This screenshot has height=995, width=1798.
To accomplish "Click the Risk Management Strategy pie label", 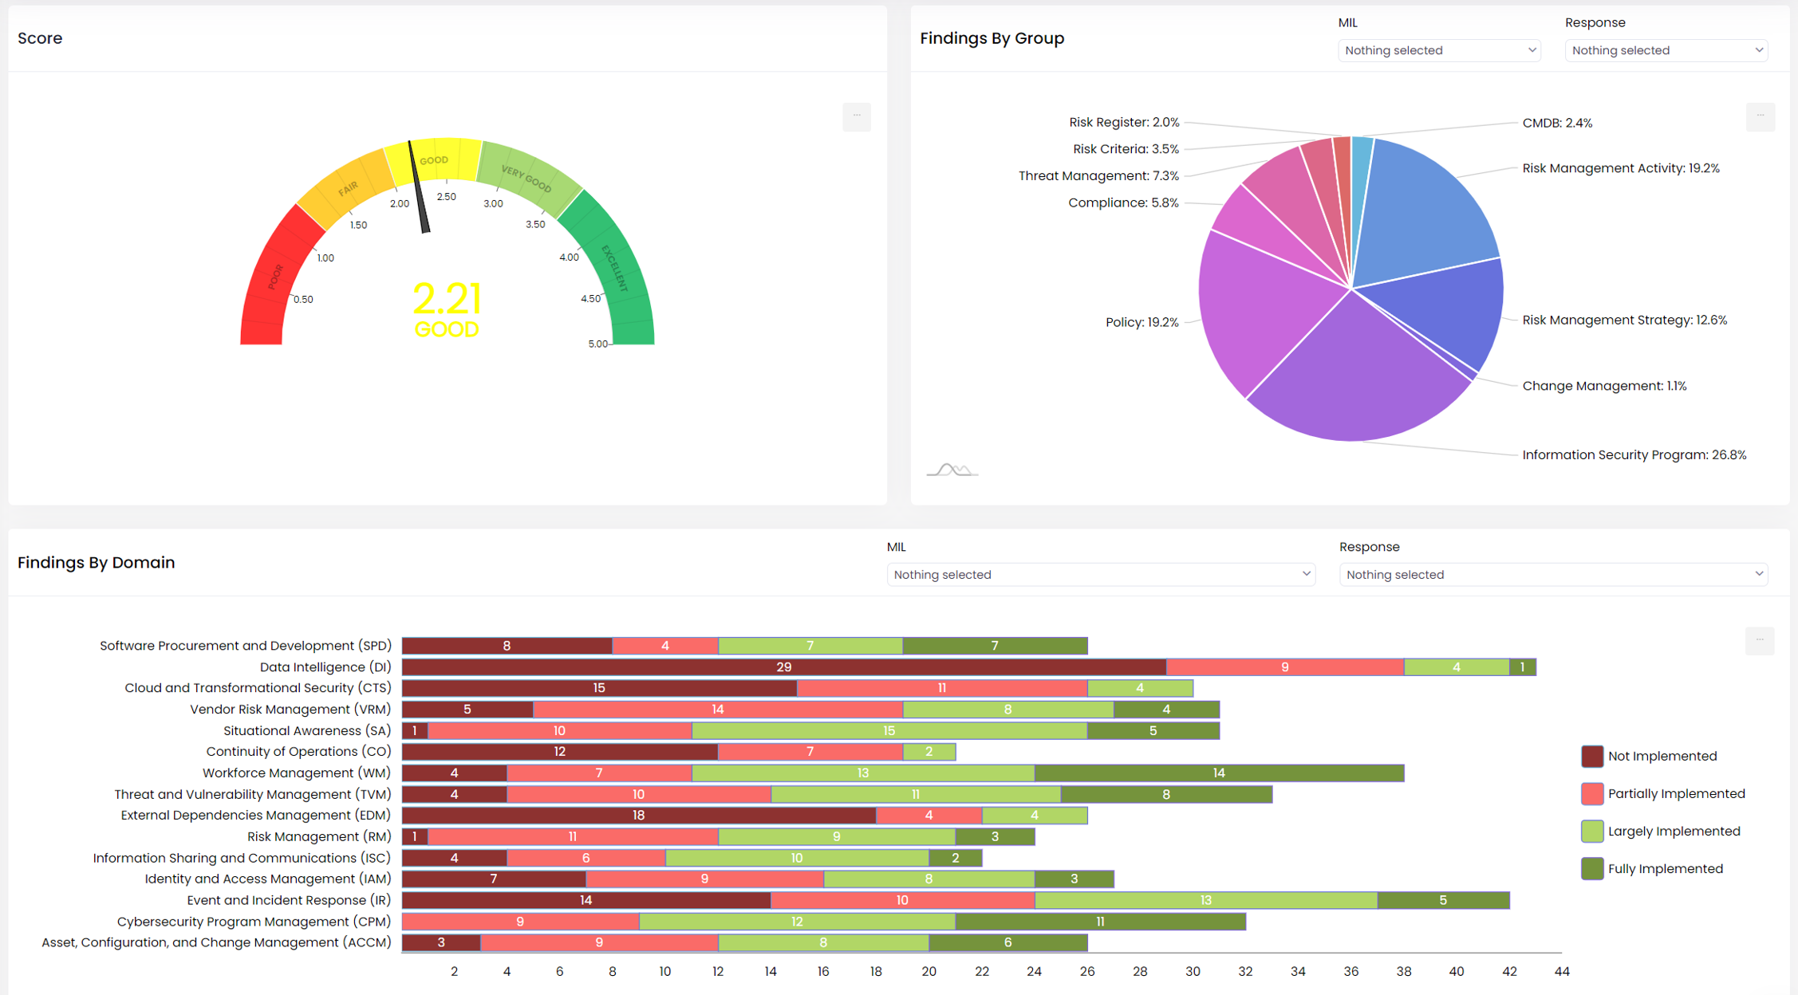I will (1624, 320).
